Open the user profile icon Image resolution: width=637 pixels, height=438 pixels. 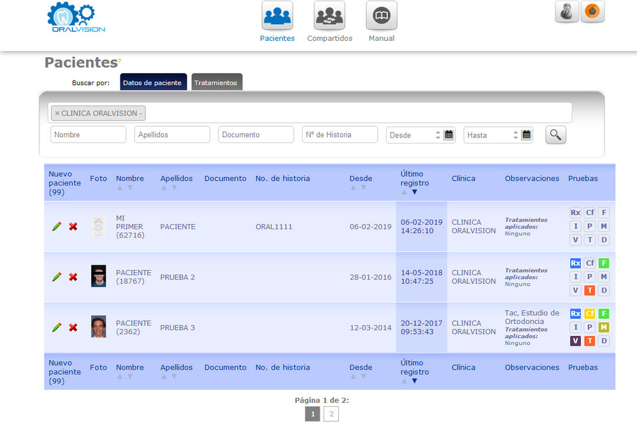point(567,11)
